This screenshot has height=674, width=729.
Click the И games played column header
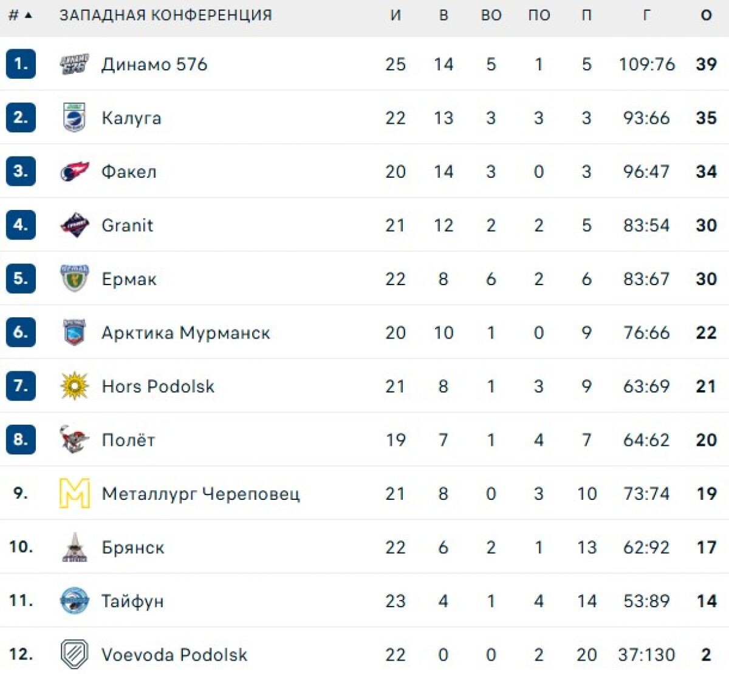[395, 15]
